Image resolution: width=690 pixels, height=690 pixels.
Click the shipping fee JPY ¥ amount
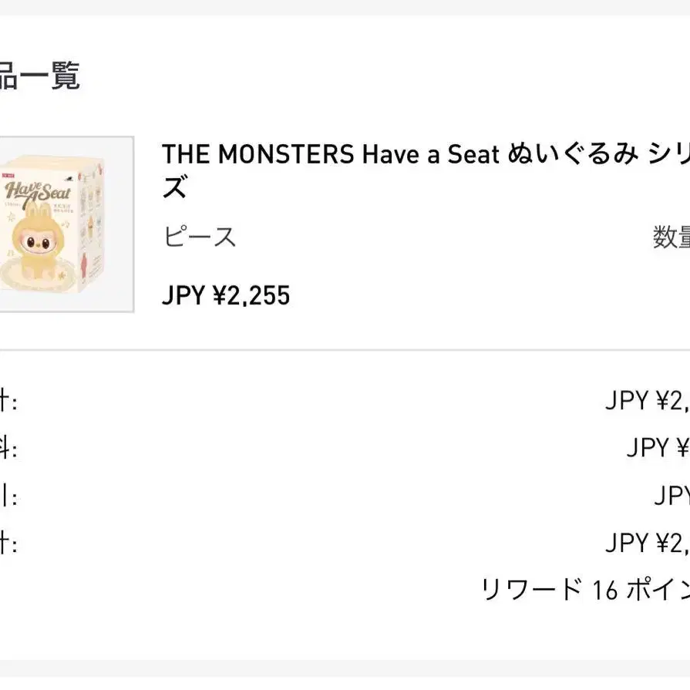(x=658, y=448)
